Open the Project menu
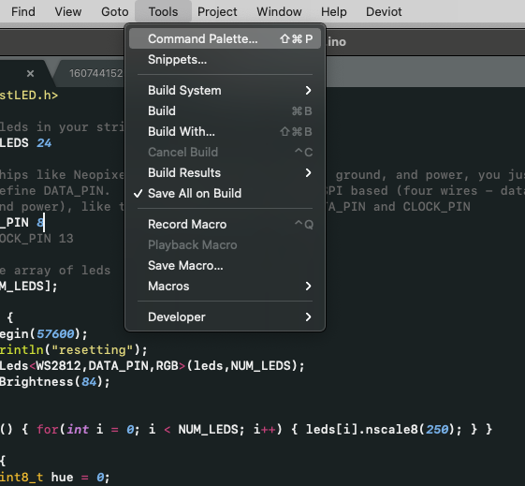The height and width of the screenshot is (486, 525). coord(217,12)
